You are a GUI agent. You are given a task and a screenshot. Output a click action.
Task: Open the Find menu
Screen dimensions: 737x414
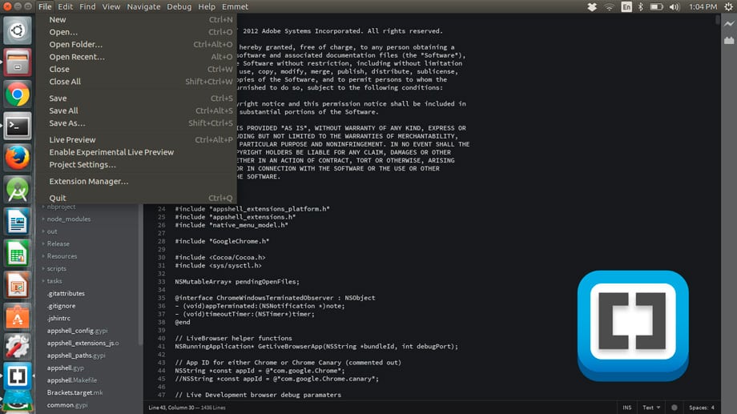tap(87, 6)
